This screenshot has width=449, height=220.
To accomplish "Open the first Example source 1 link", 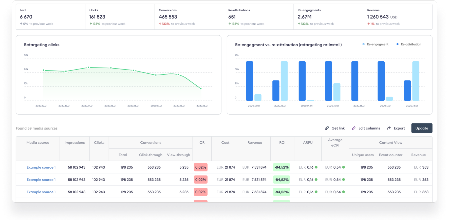I will [41, 167].
